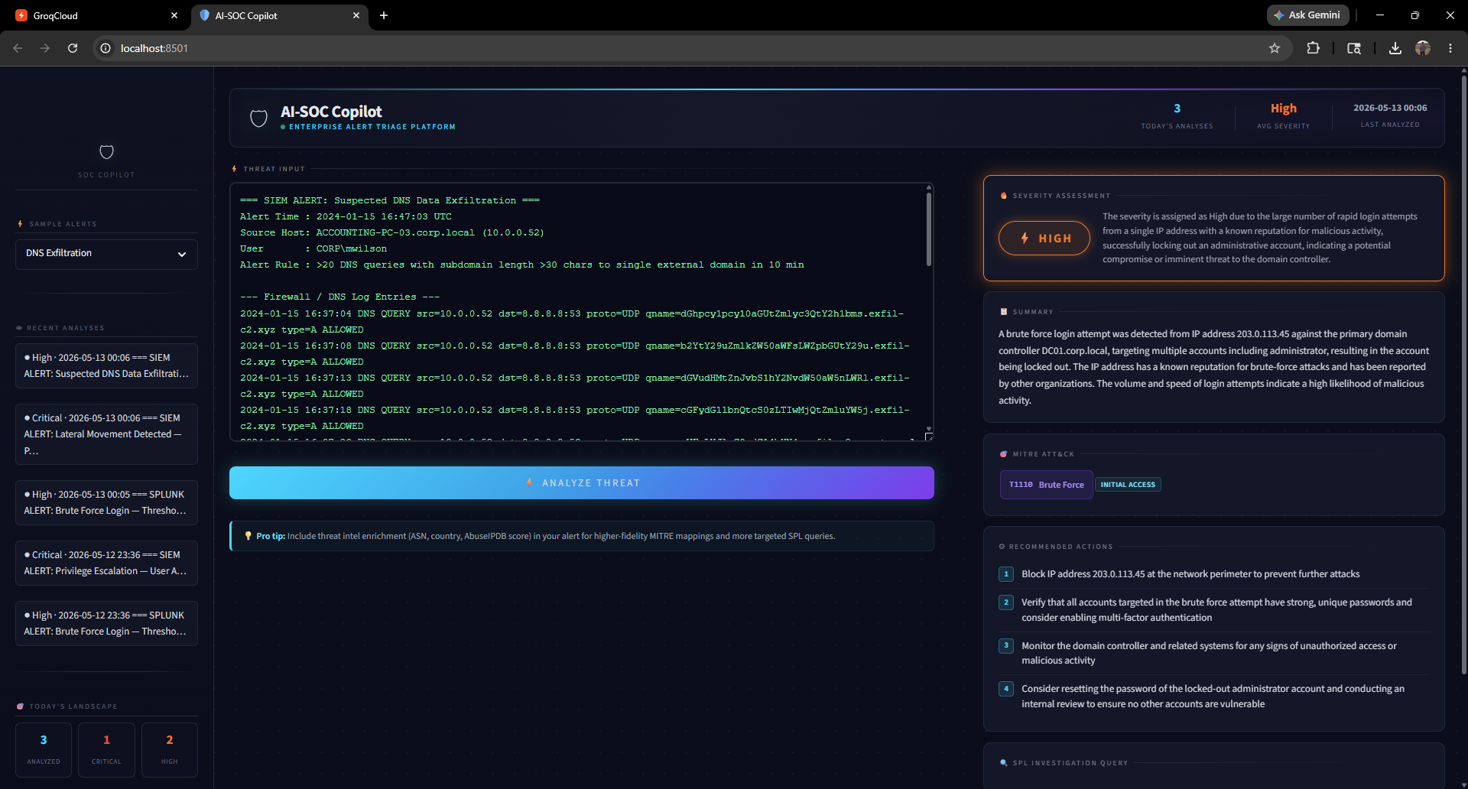Image resolution: width=1468 pixels, height=789 pixels.
Task: Click the MITRE ATT&CK section icon
Action: point(1004,454)
